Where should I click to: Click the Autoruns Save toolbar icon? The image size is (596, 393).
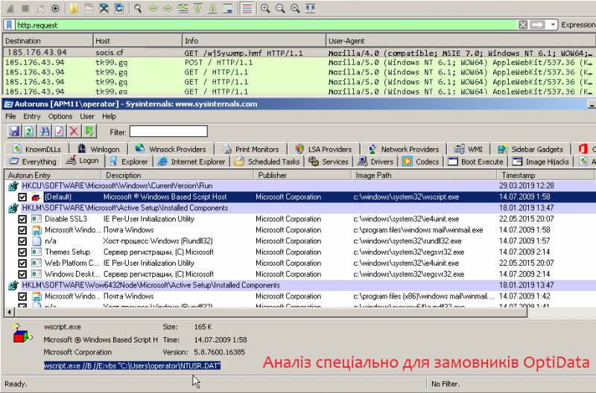click(x=14, y=132)
